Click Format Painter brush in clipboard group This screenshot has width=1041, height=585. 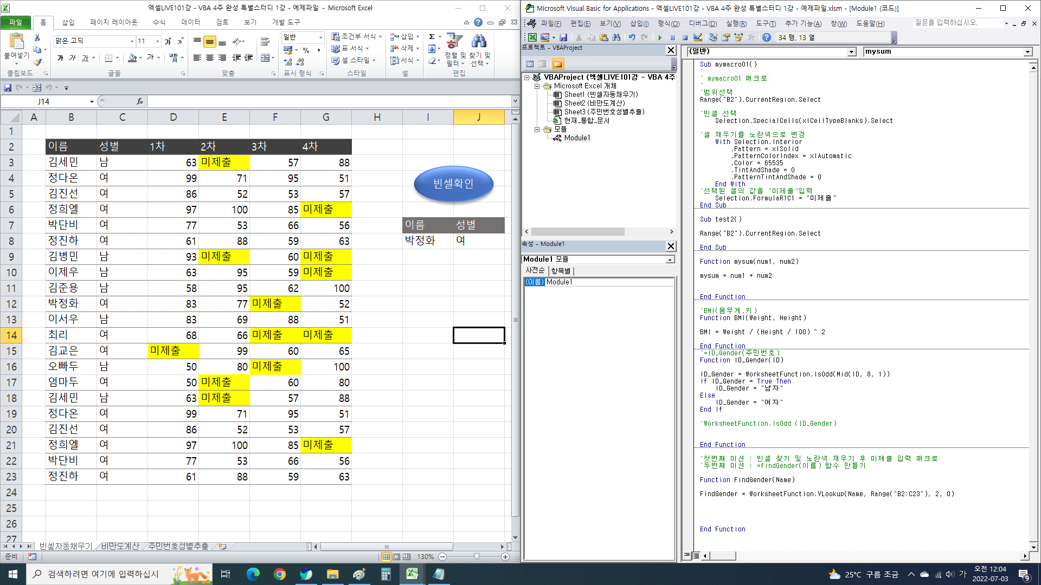(x=37, y=62)
